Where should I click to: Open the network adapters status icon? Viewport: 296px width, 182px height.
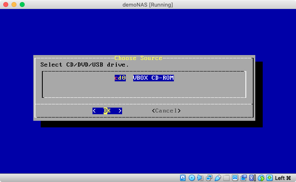coord(209,177)
